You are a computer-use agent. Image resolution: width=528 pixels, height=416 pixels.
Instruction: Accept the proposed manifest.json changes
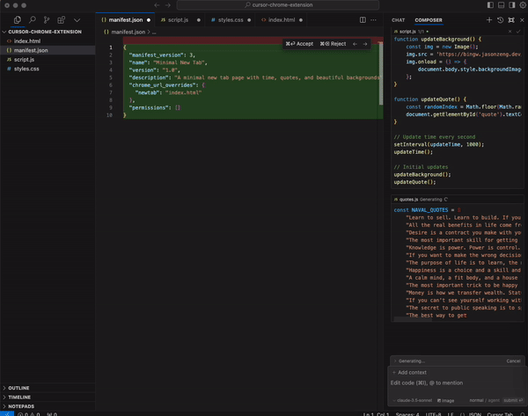(300, 43)
